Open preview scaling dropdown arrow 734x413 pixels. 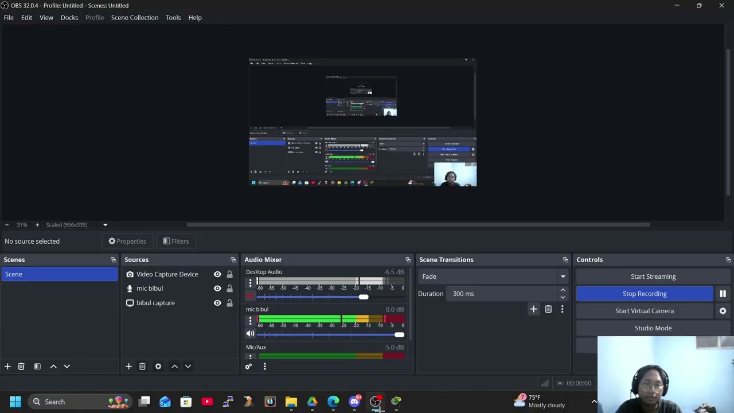click(105, 225)
